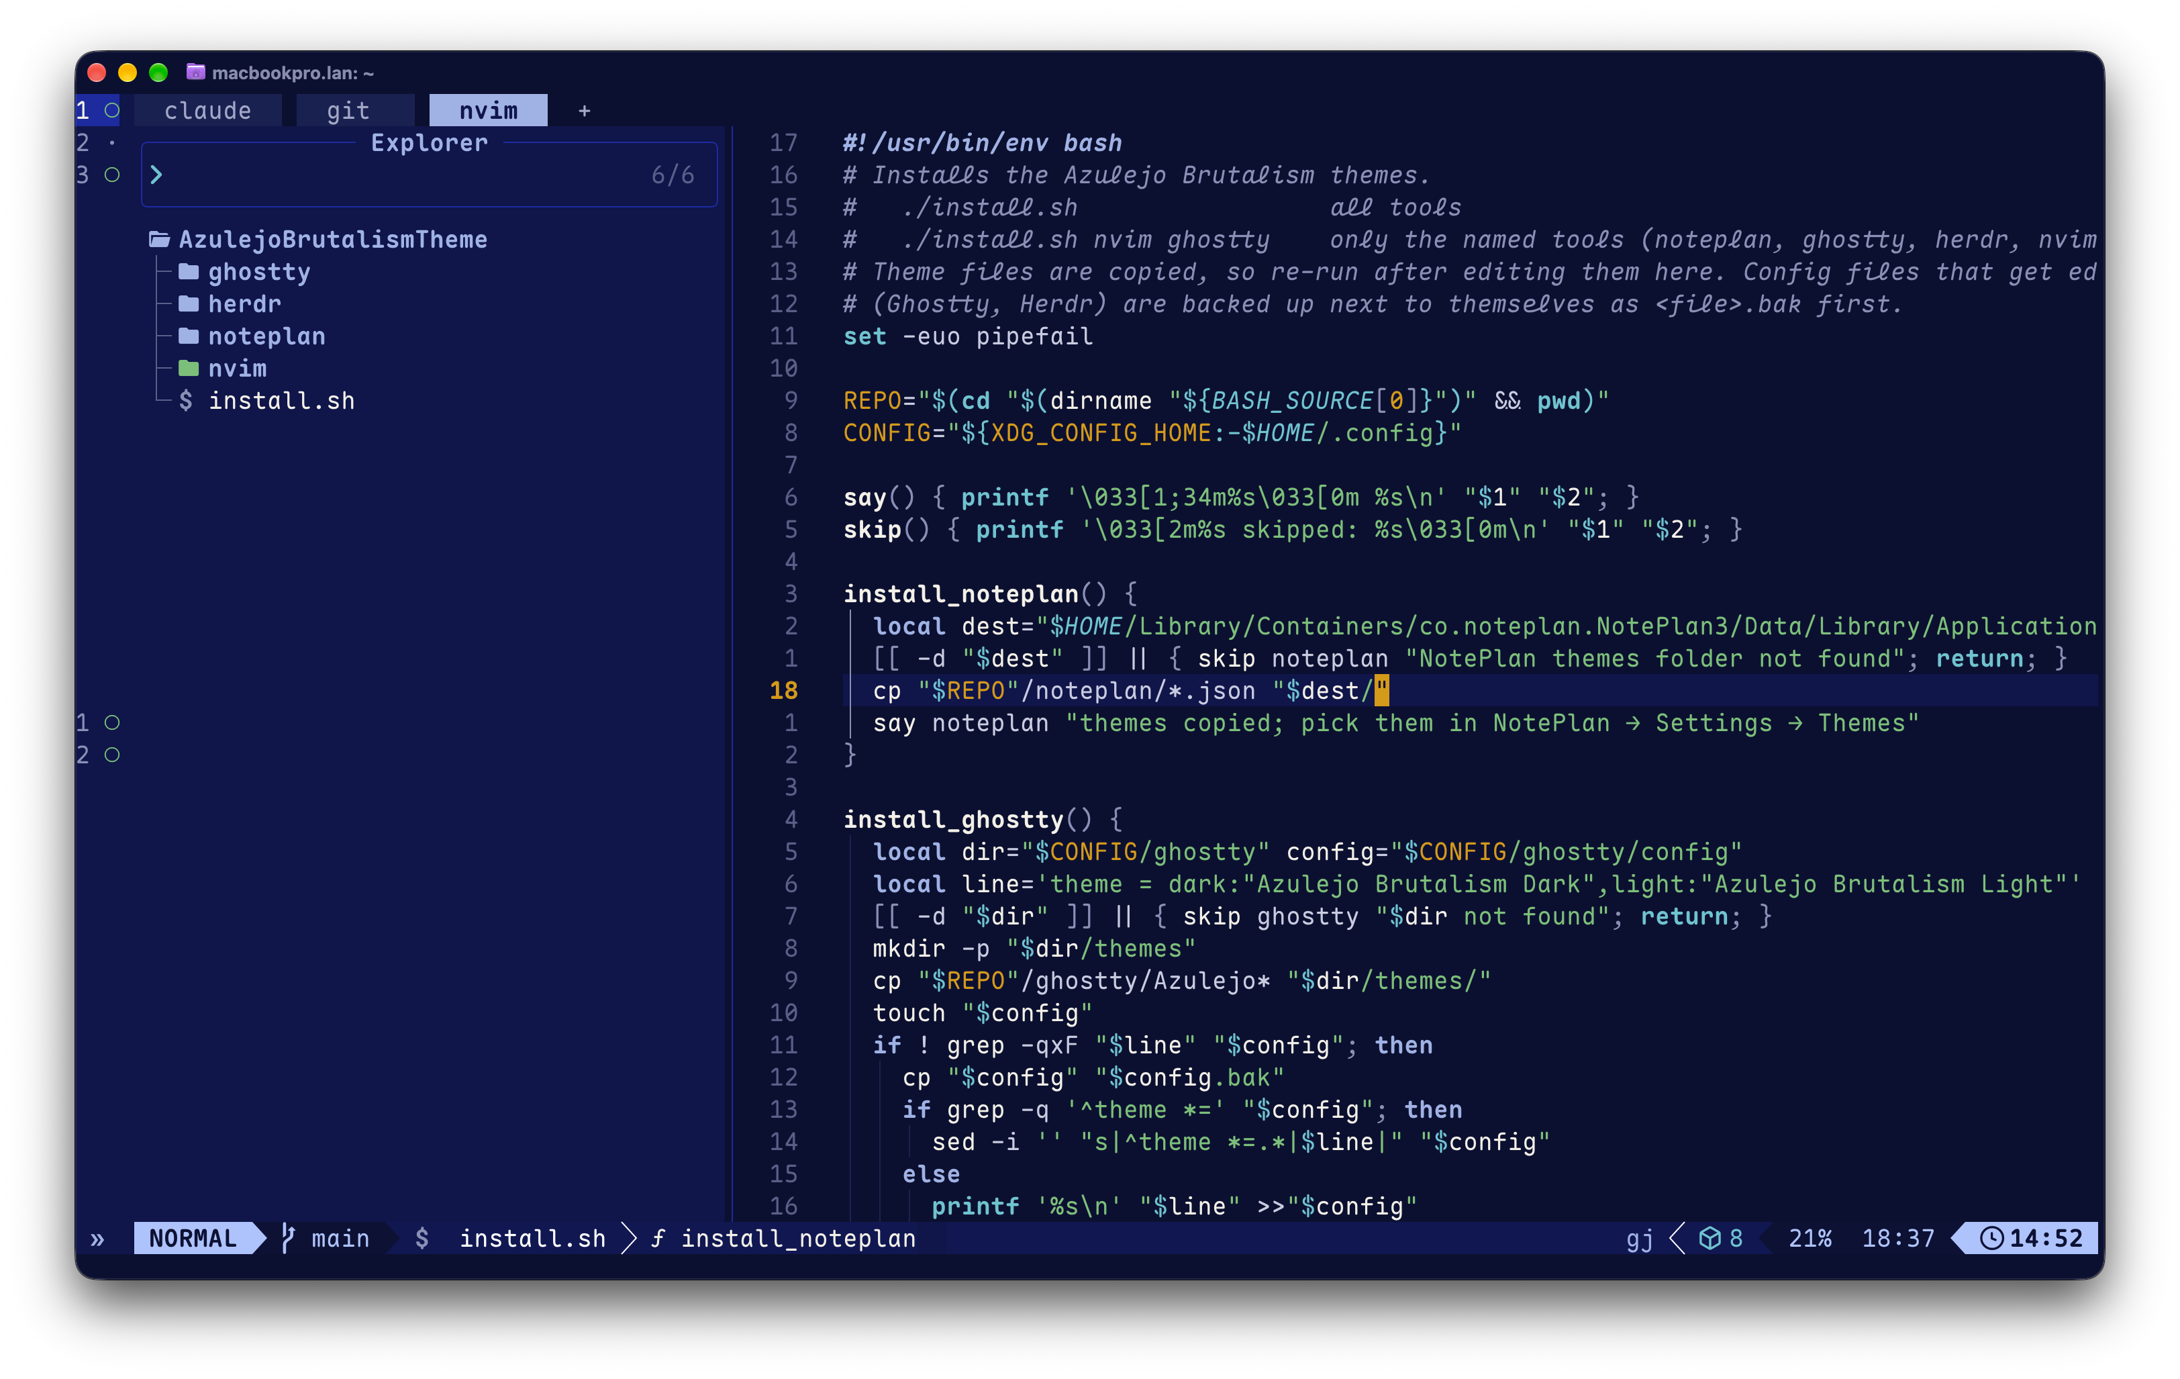Click pane 1 circle indicator at top left
The height and width of the screenshot is (1379, 2180).
click(x=111, y=111)
